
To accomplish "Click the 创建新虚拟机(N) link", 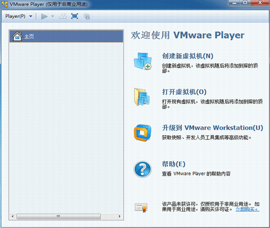I will [188, 56].
